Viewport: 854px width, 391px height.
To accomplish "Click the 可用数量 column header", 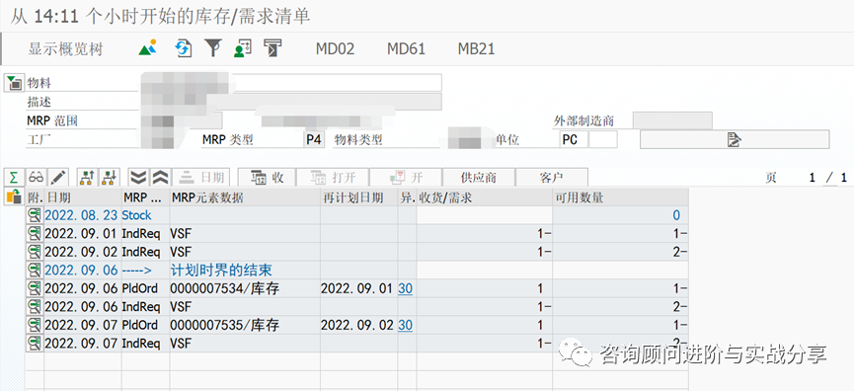I will click(x=620, y=197).
